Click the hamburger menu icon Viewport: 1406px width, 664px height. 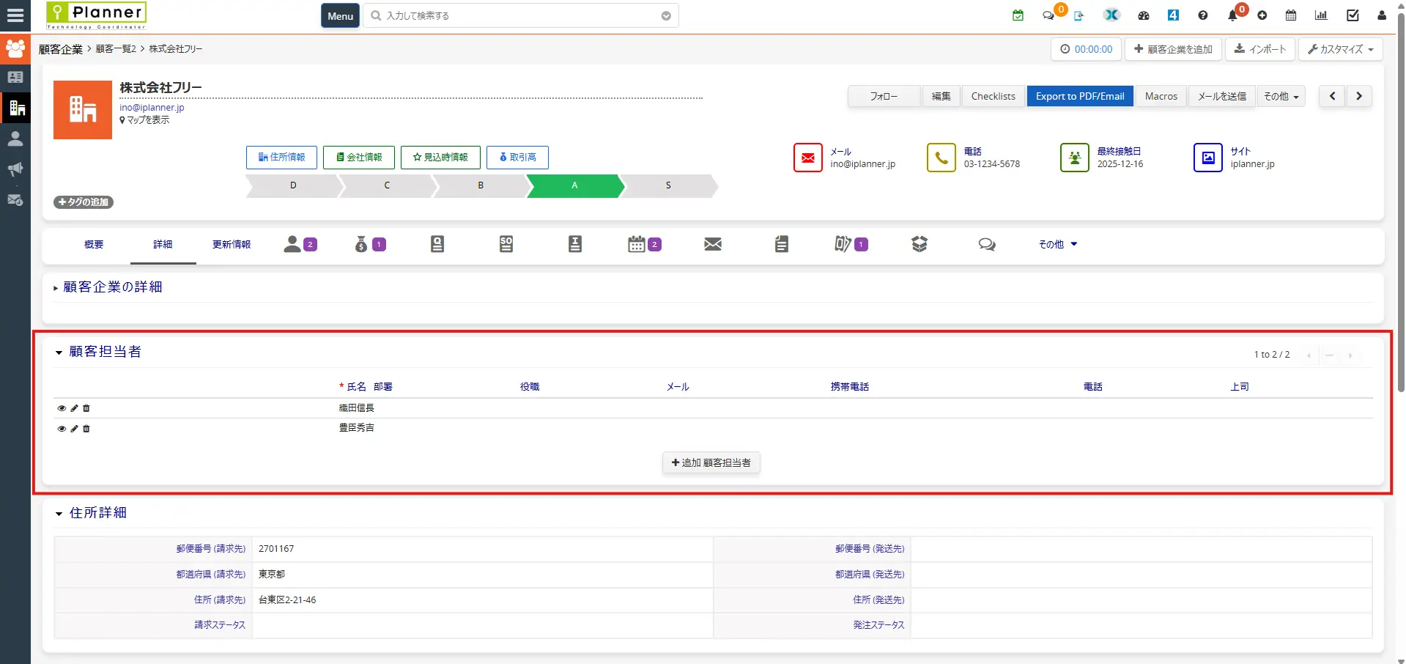[x=15, y=15]
